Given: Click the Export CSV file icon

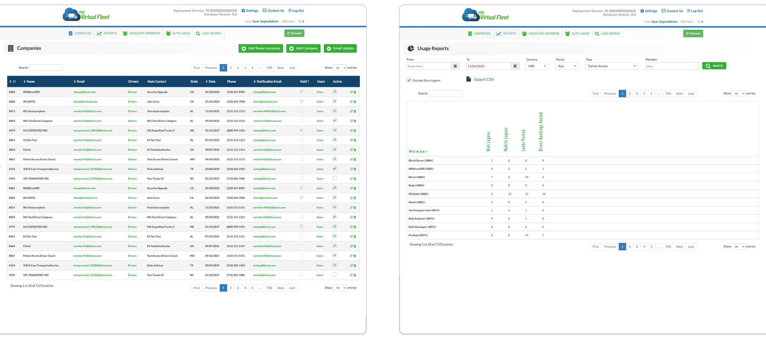Looking at the screenshot, I should [x=469, y=79].
